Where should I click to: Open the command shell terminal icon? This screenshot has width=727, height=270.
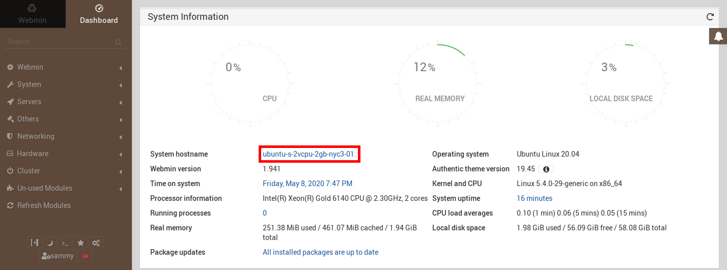tap(65, 243)
